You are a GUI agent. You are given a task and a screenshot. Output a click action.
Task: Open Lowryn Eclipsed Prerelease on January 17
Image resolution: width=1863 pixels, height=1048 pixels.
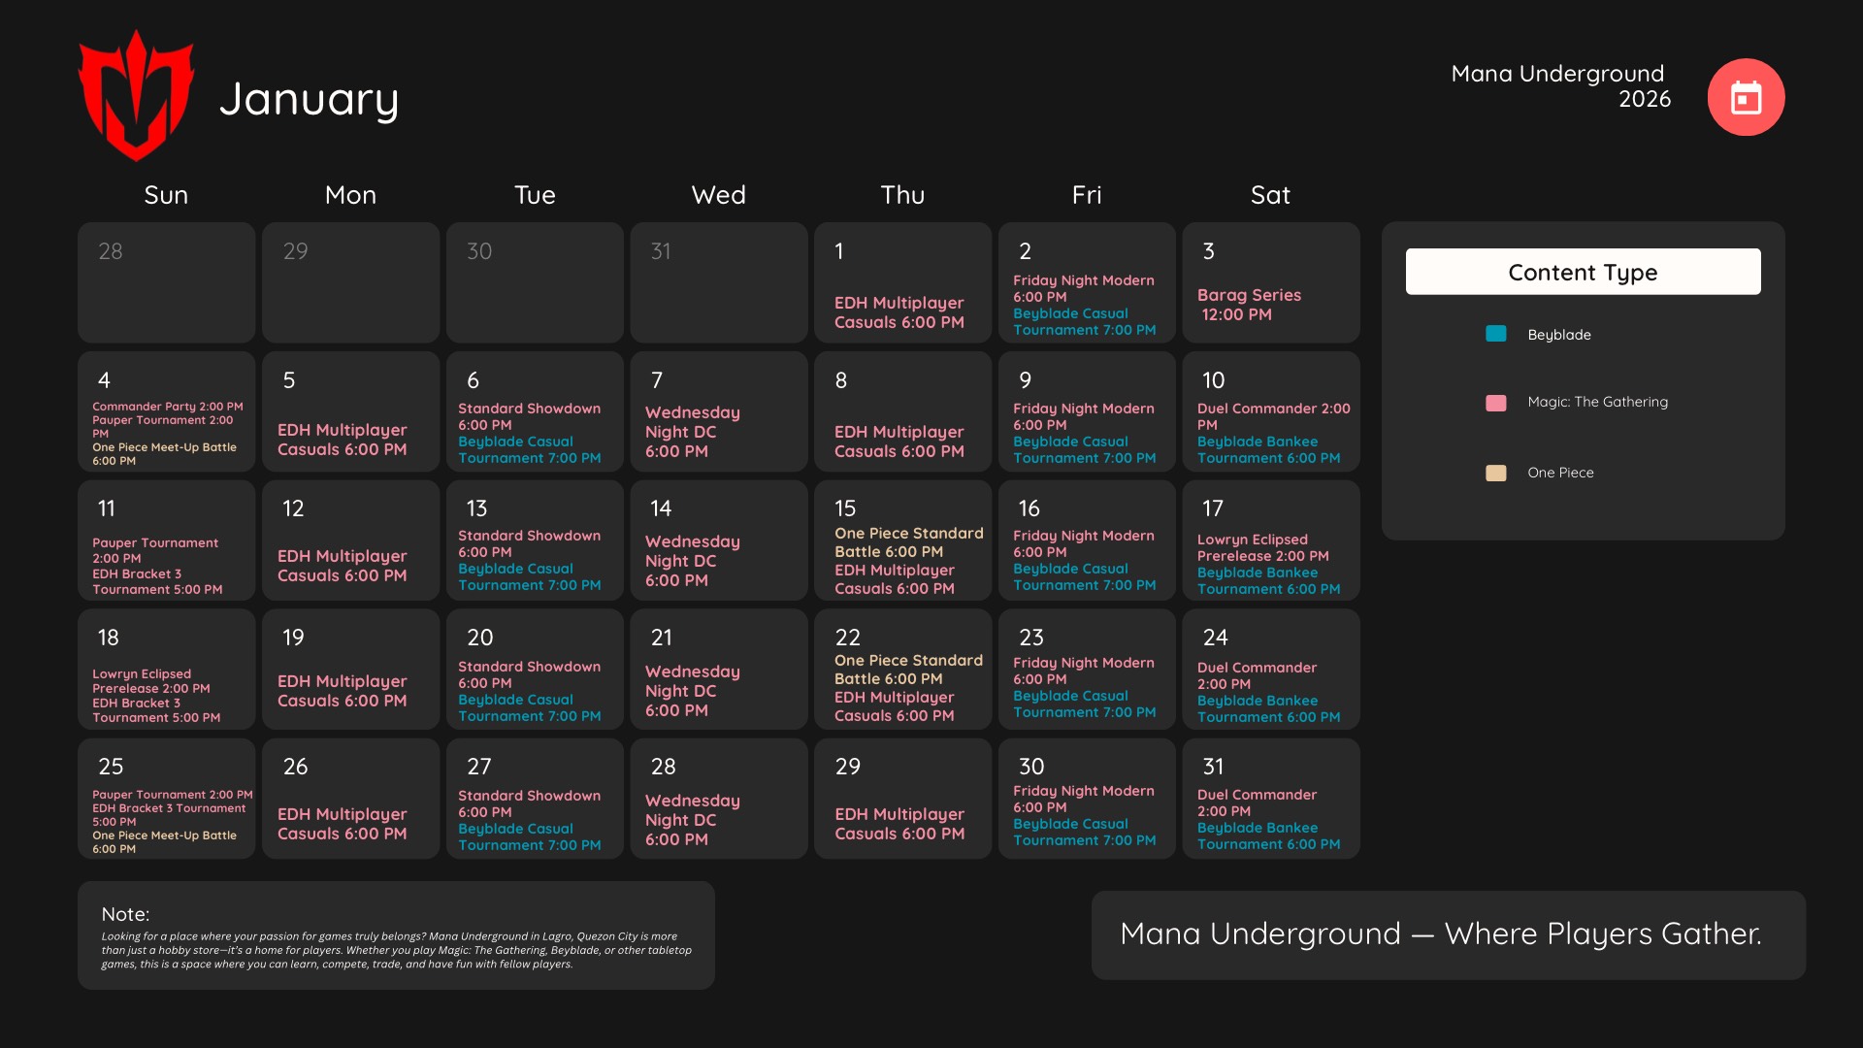point(1261,547)
